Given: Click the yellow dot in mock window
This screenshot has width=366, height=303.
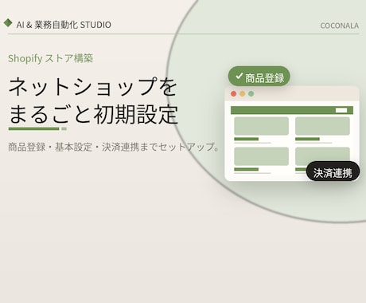Looking at the screenshot, I should tap(243, 94).
